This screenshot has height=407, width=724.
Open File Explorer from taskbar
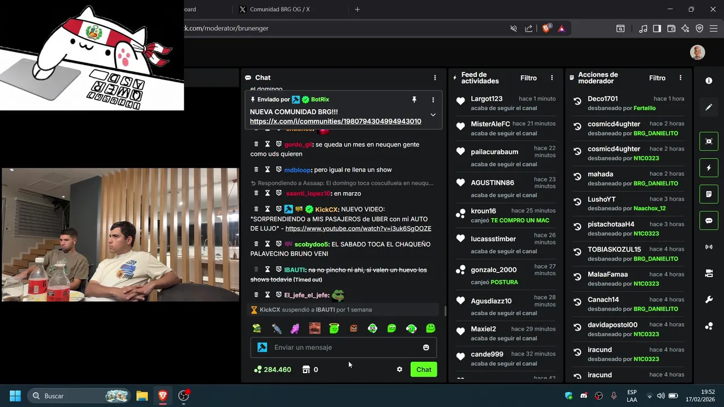(142, 396)
